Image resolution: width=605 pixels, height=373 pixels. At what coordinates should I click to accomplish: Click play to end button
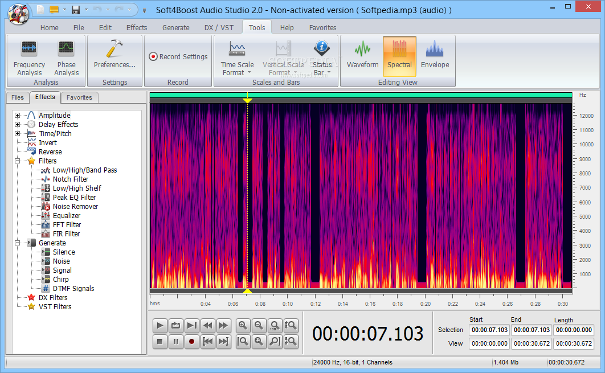click(191, 326)
